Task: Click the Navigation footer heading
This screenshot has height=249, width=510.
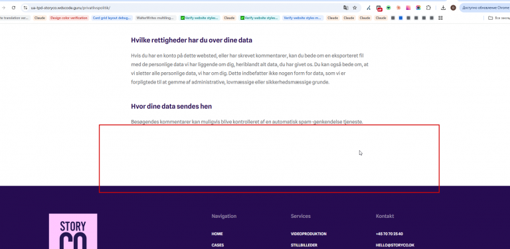Action: 224,216
